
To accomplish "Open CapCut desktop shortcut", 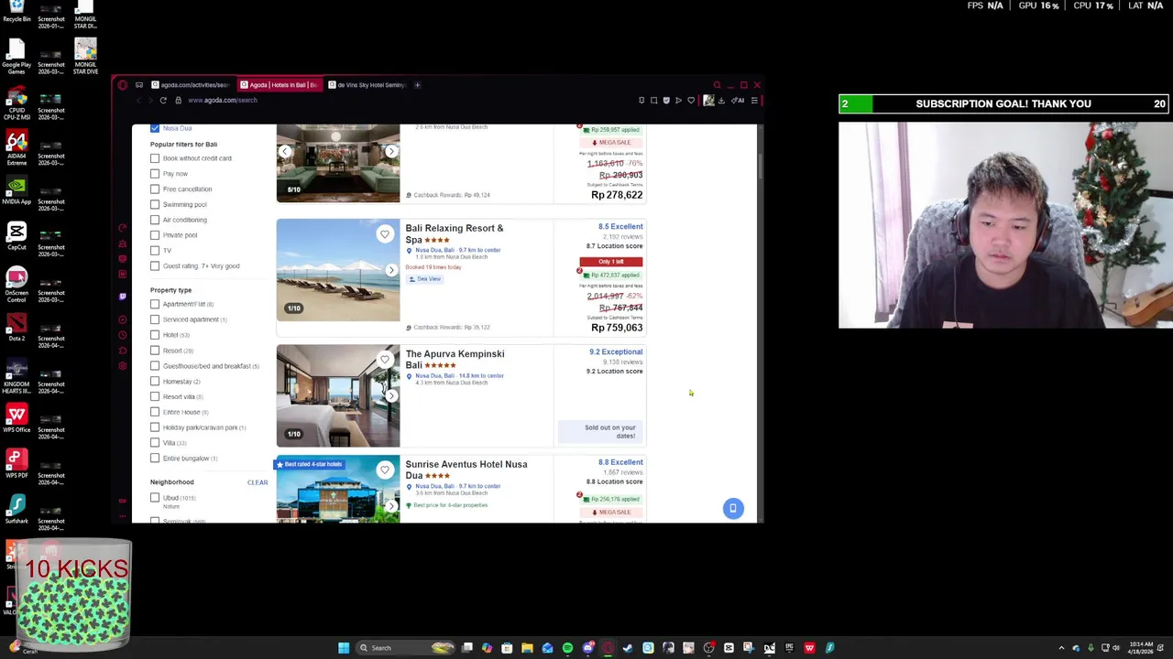I will pyautogui.click(x=16, y=235).
